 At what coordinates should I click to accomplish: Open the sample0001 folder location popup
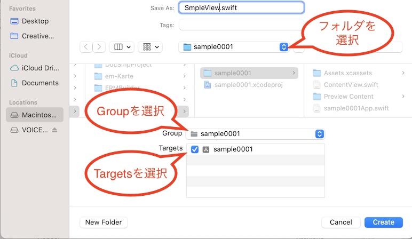point(234,47)
